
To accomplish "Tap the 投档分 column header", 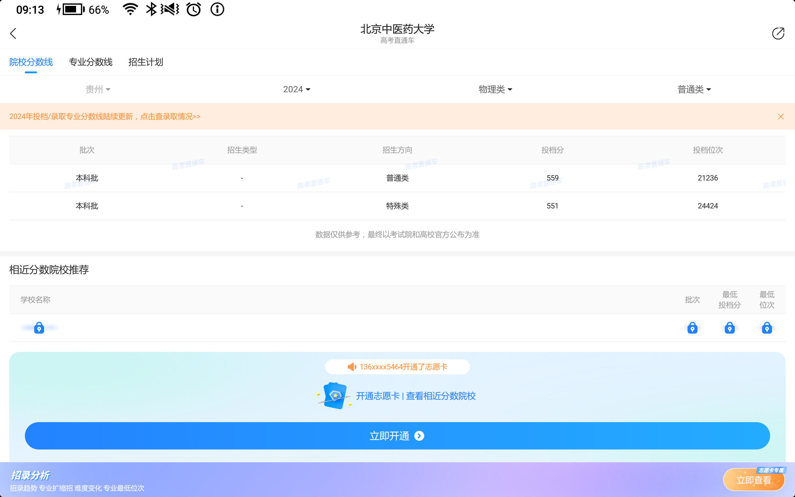I will 552,150.
